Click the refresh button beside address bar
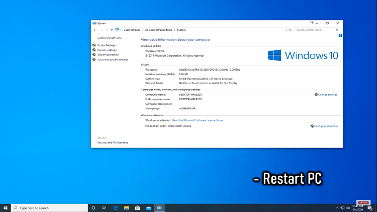This screenshot has width=377, height=212. tap(291, 30)
